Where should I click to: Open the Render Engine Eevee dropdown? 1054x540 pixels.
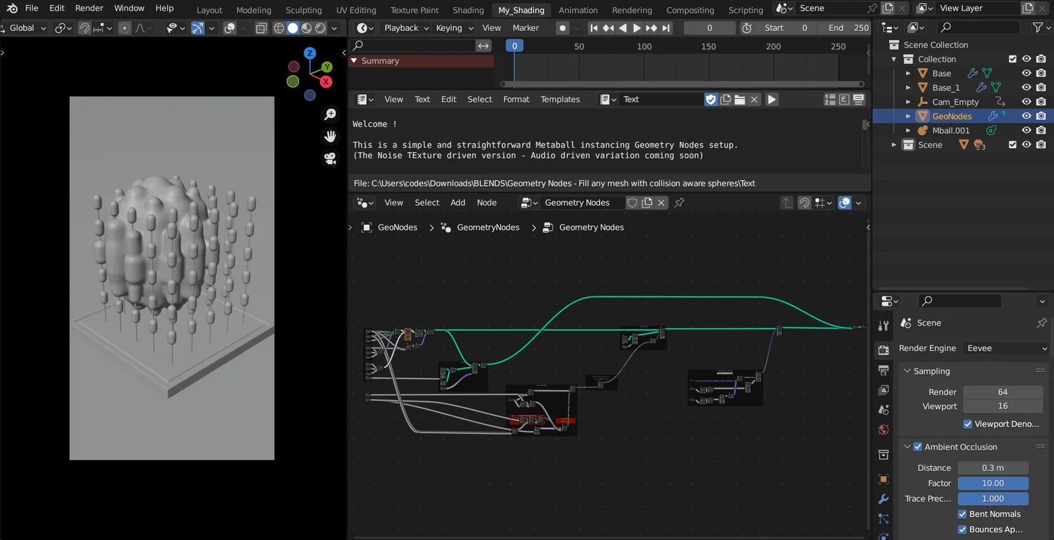[x=1005, y=348]
